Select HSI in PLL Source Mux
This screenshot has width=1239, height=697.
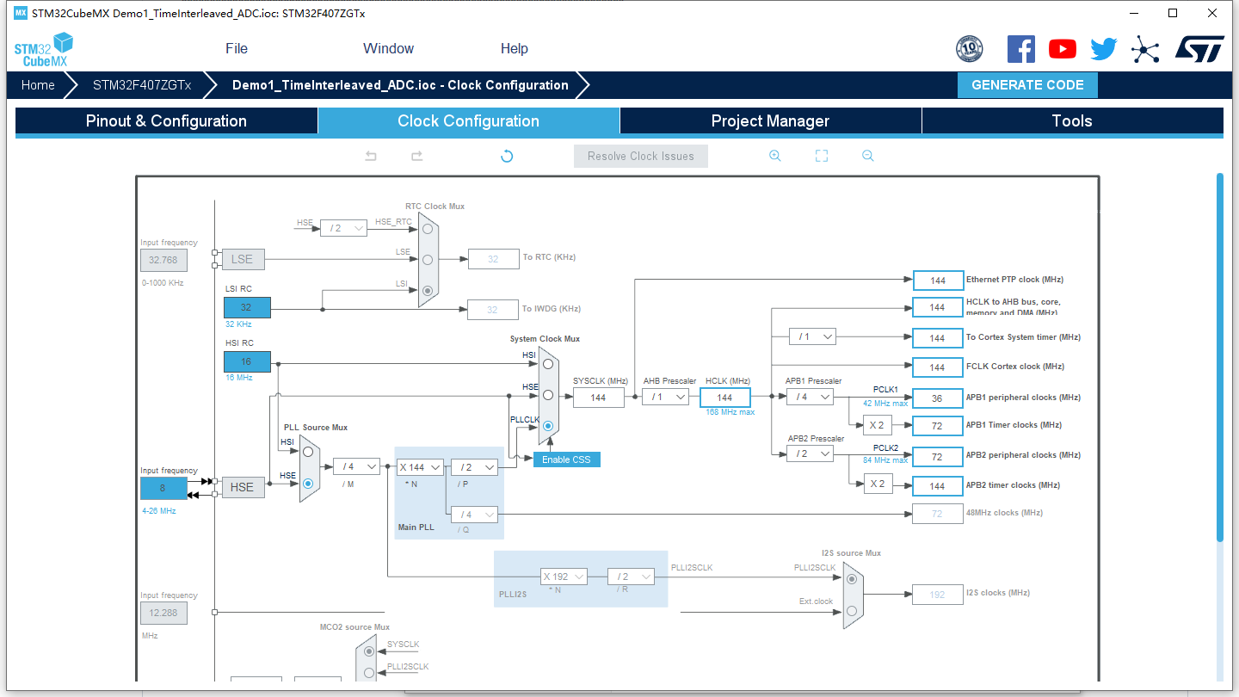tap(308, 450)
